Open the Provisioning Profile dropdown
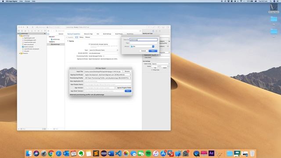This screenshot has width=281, height=158. coord(108,78)
